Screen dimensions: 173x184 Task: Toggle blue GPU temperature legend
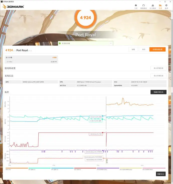[x=62, y=169]
